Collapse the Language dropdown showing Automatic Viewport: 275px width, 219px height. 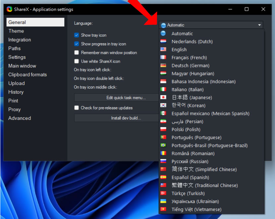[211, 25]
